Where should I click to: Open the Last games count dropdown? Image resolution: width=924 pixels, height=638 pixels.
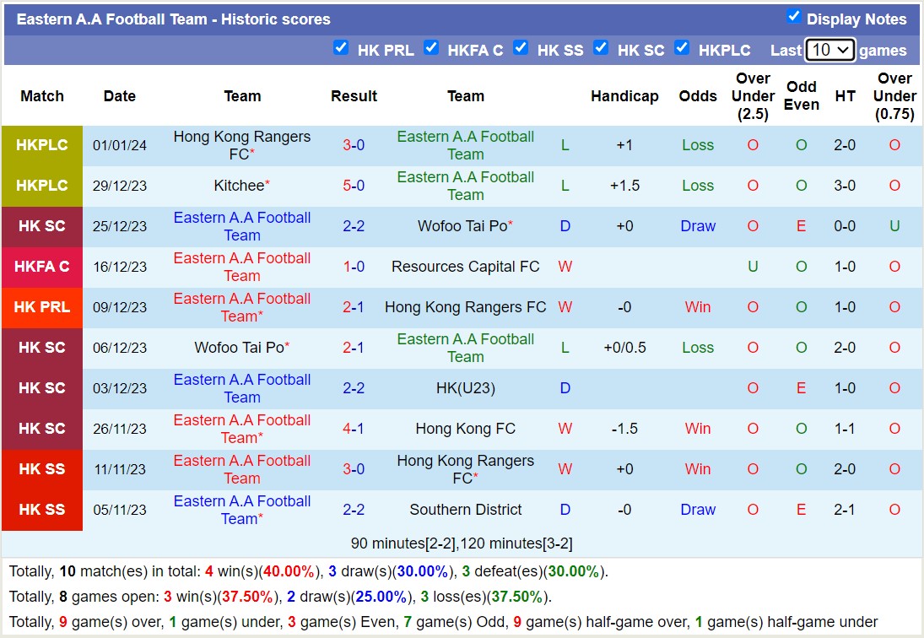(x=829, y=50)
